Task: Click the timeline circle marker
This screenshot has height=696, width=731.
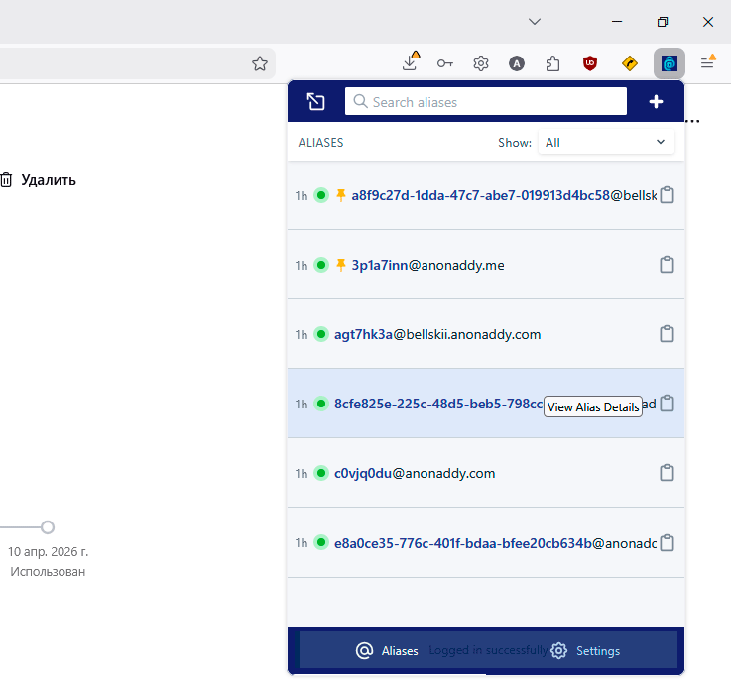Action: click(47, 527)
